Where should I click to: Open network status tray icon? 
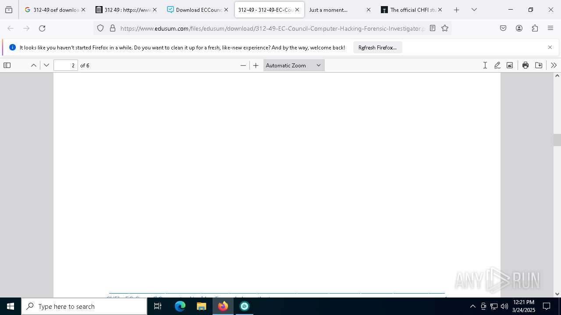tap(494, 306)
